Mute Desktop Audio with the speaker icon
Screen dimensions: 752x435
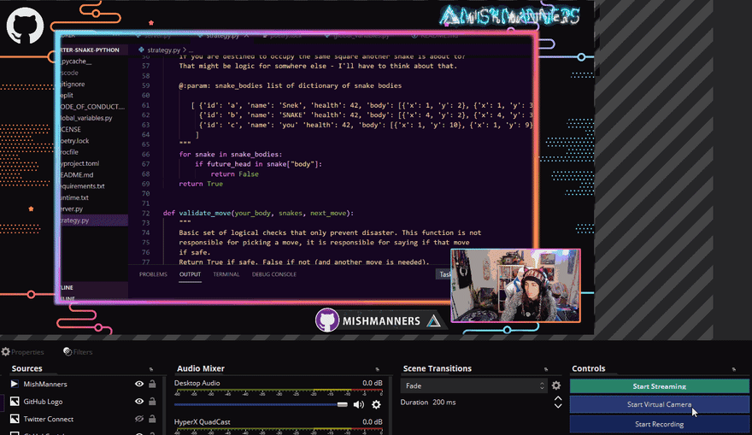coord(358,405)
